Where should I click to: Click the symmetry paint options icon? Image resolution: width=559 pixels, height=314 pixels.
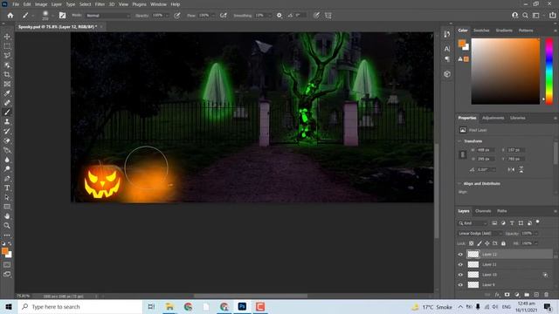[328, 16]
